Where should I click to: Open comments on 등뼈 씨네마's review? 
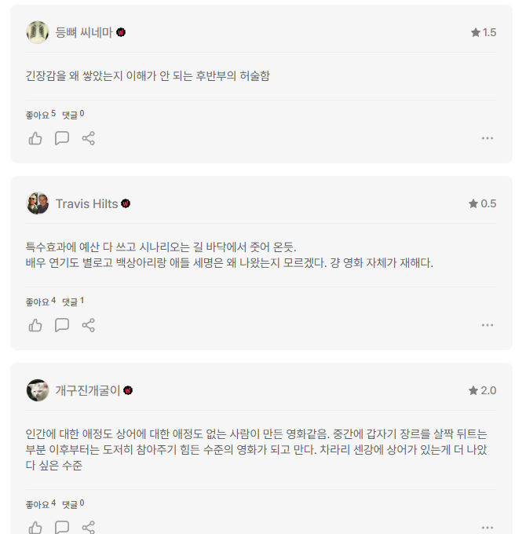(62, 138)
